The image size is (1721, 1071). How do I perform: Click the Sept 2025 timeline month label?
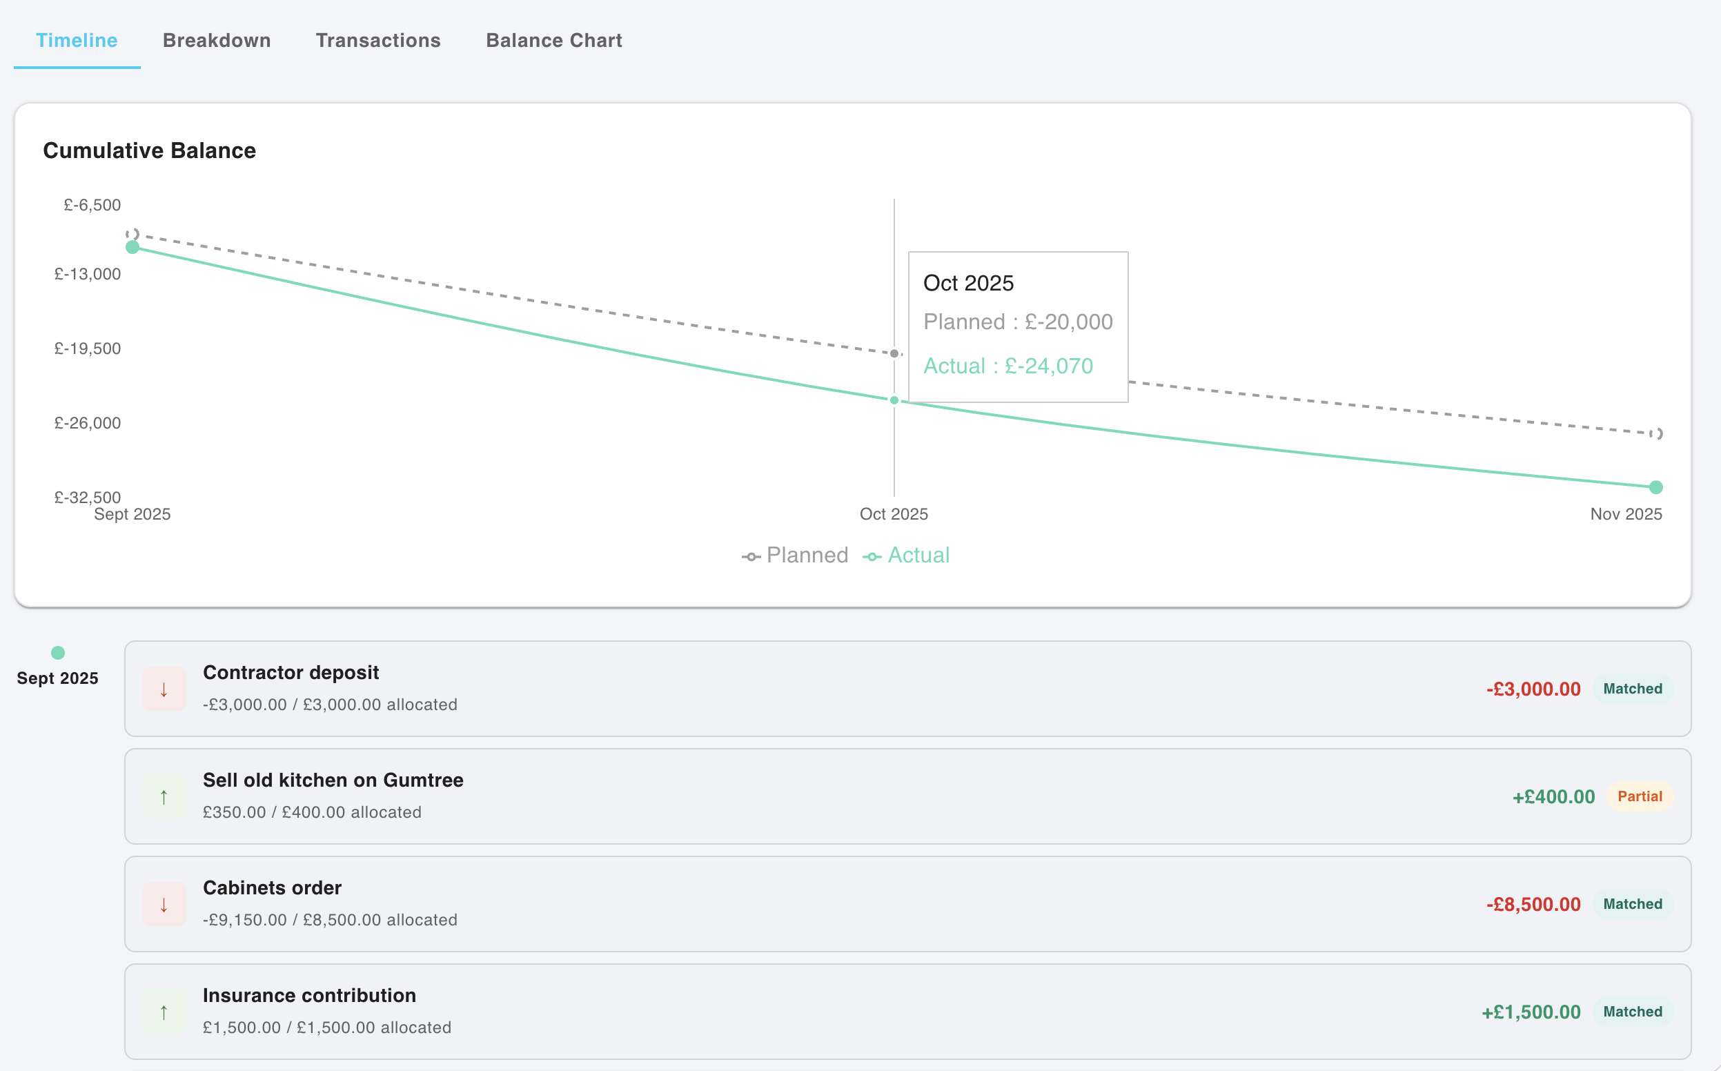pyautogui.click(x=57, y=678)
